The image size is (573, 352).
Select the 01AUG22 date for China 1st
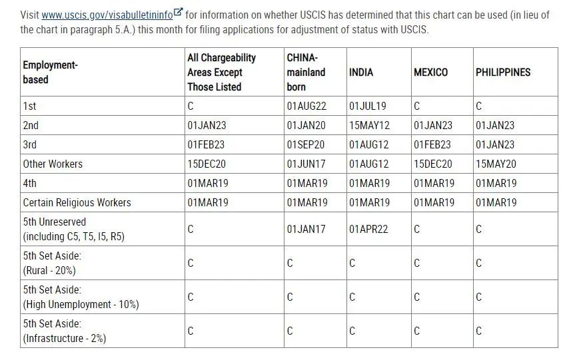[307, 106]
